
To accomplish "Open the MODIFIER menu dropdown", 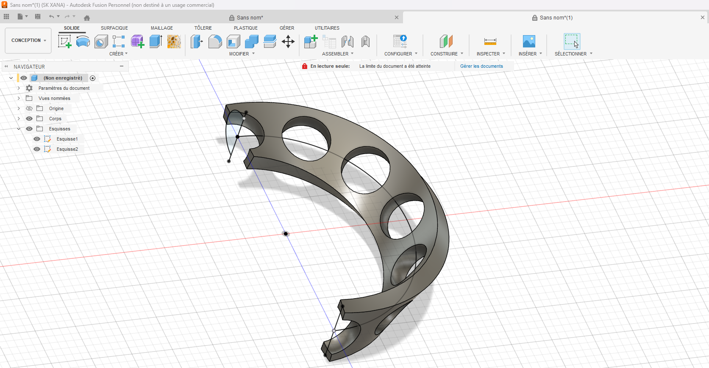I will [242, 54].
